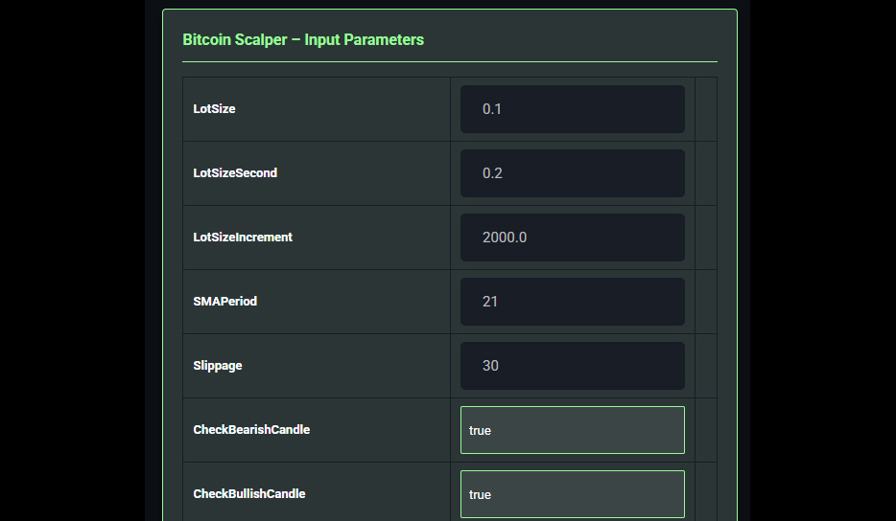The height and width of the screenshot is (521, 896).
Task: Select the Slippage parameter label
Action: coord(218,366)
